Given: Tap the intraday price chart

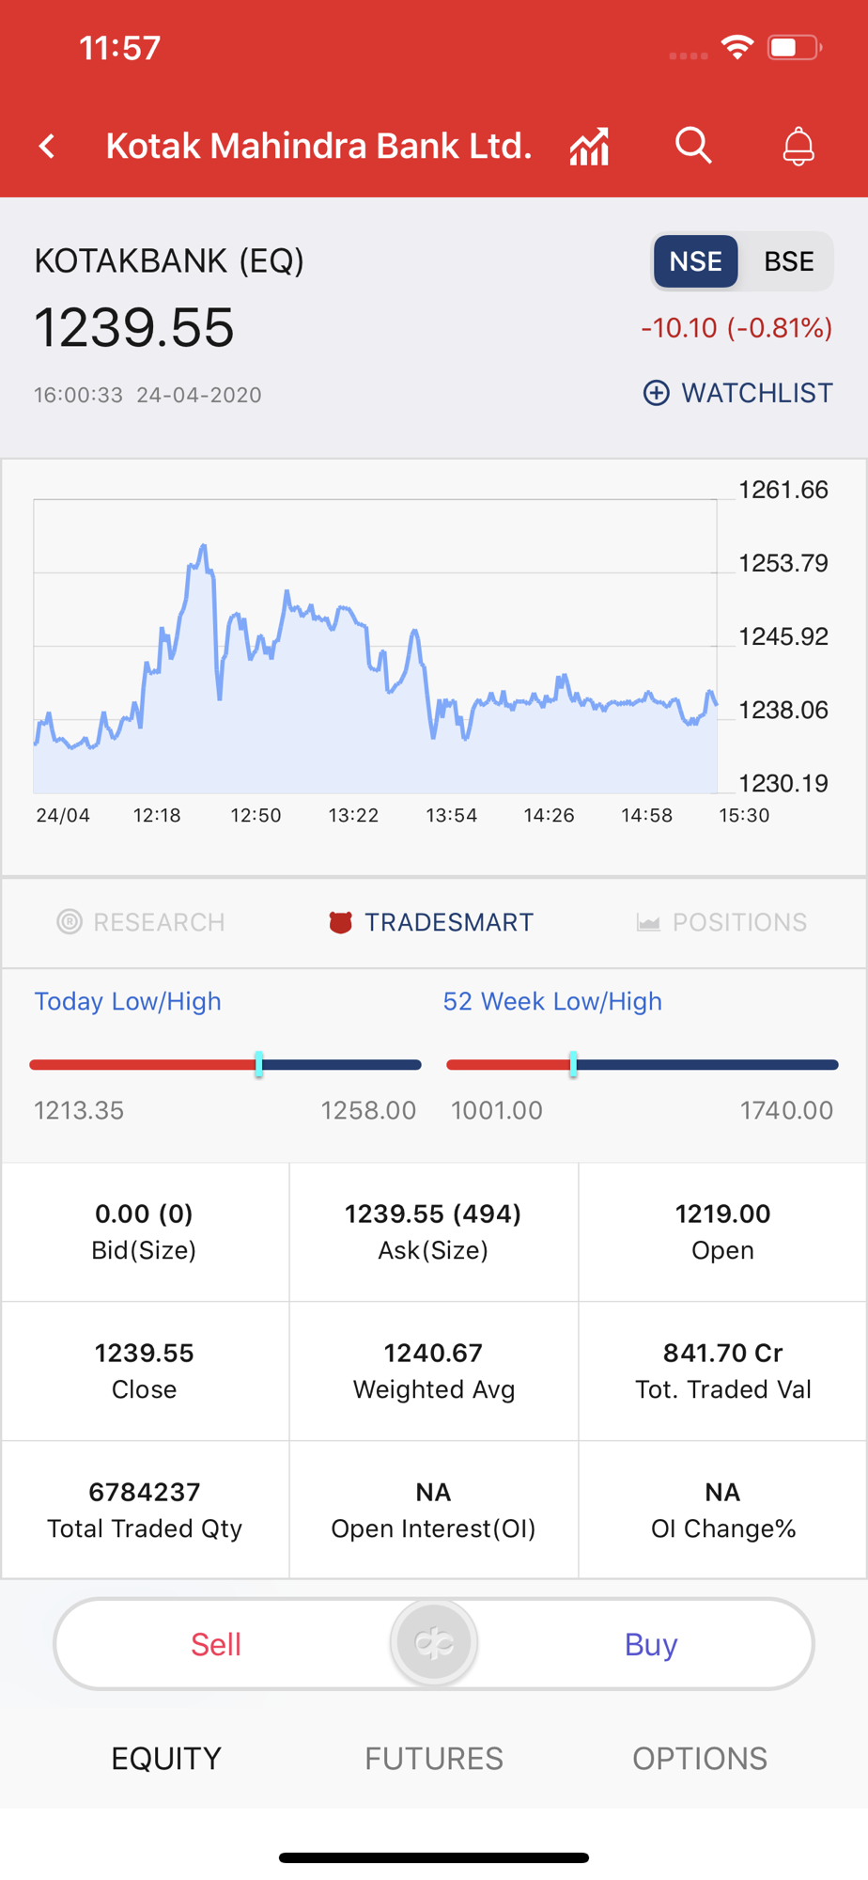Looking at the screenshot, I should pos(376,647).
